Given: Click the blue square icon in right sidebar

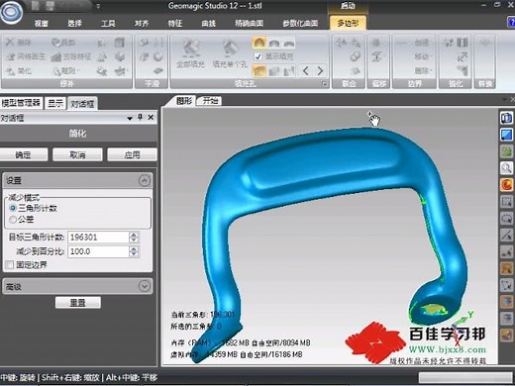Looking at the screenshot, I should (506, 135).
